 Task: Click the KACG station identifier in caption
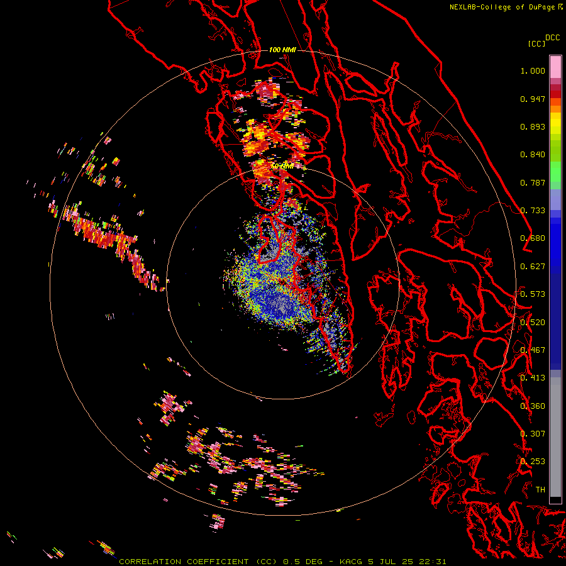(351, 562)
